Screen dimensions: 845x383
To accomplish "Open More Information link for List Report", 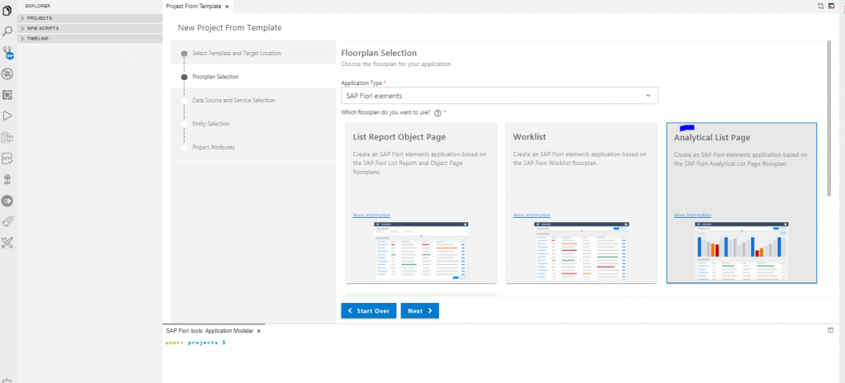I will point(371,215).
